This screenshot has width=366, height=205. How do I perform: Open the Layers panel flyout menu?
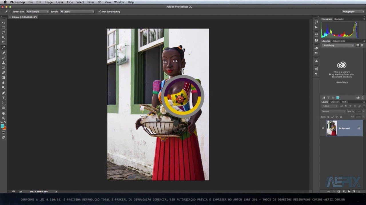point(364,102)
